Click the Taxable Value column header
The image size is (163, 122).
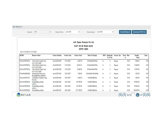pos(137,56)
